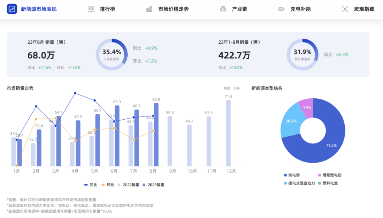Image resolution: width=383 pixels, height=218 pixels.
Task: Toggle 同比 line series in legend
Action: pyautogui.click(x=91, y=185)
